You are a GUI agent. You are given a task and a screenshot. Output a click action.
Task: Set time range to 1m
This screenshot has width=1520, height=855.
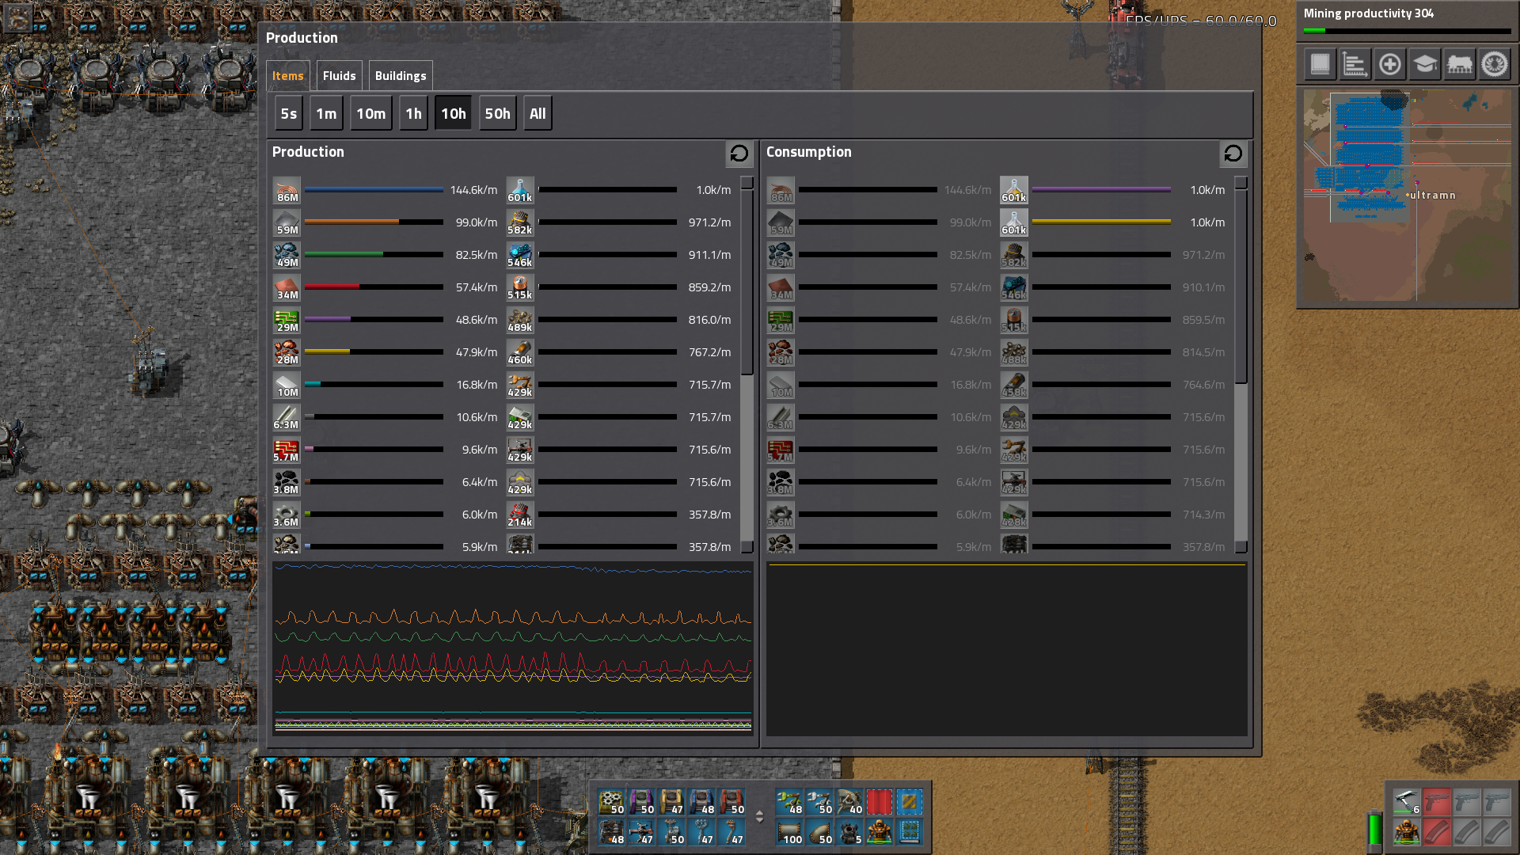[x=326, y=113]
